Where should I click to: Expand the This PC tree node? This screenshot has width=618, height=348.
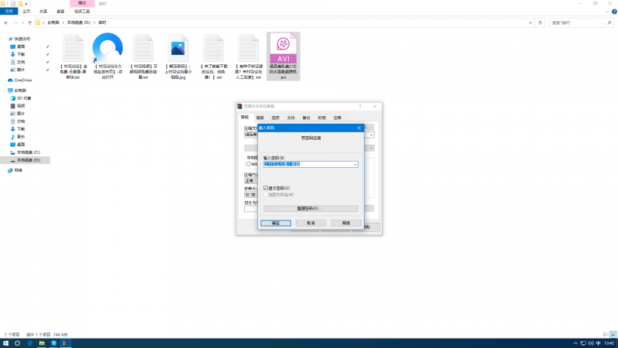[4, 90]
